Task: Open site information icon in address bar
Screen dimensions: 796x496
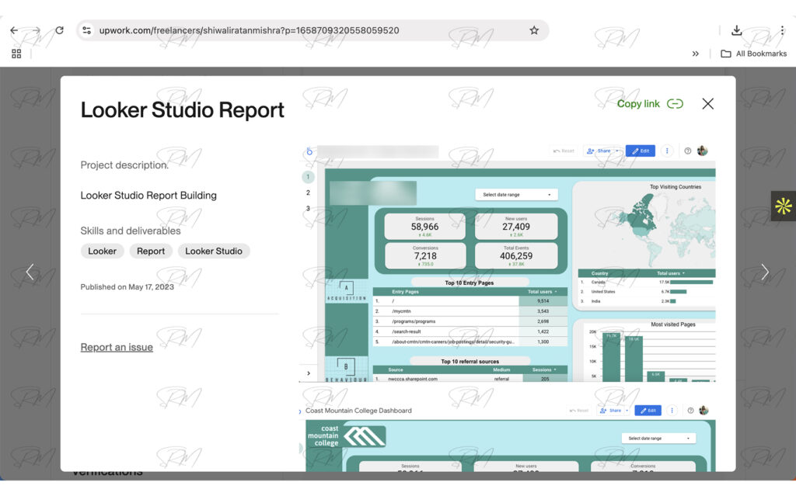Action: 87,30
